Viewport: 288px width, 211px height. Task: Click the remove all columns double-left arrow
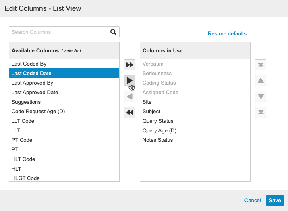pos(130,112)
